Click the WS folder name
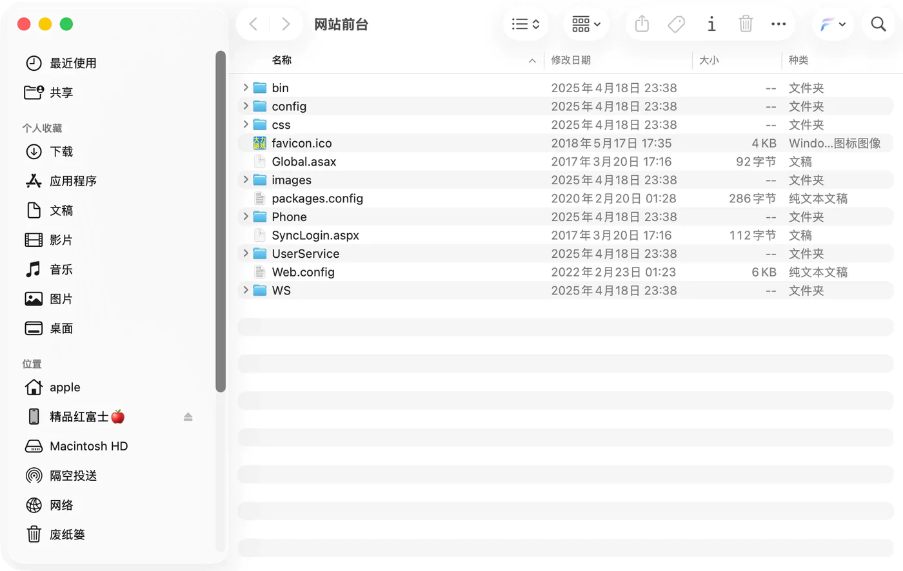The width and height of the screenshot is (903, 571). (x=281, y=290)
